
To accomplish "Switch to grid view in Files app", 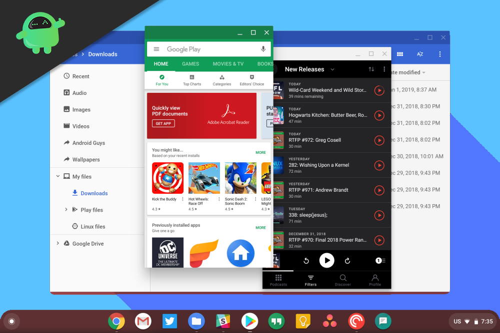I will tap(400, 54).
